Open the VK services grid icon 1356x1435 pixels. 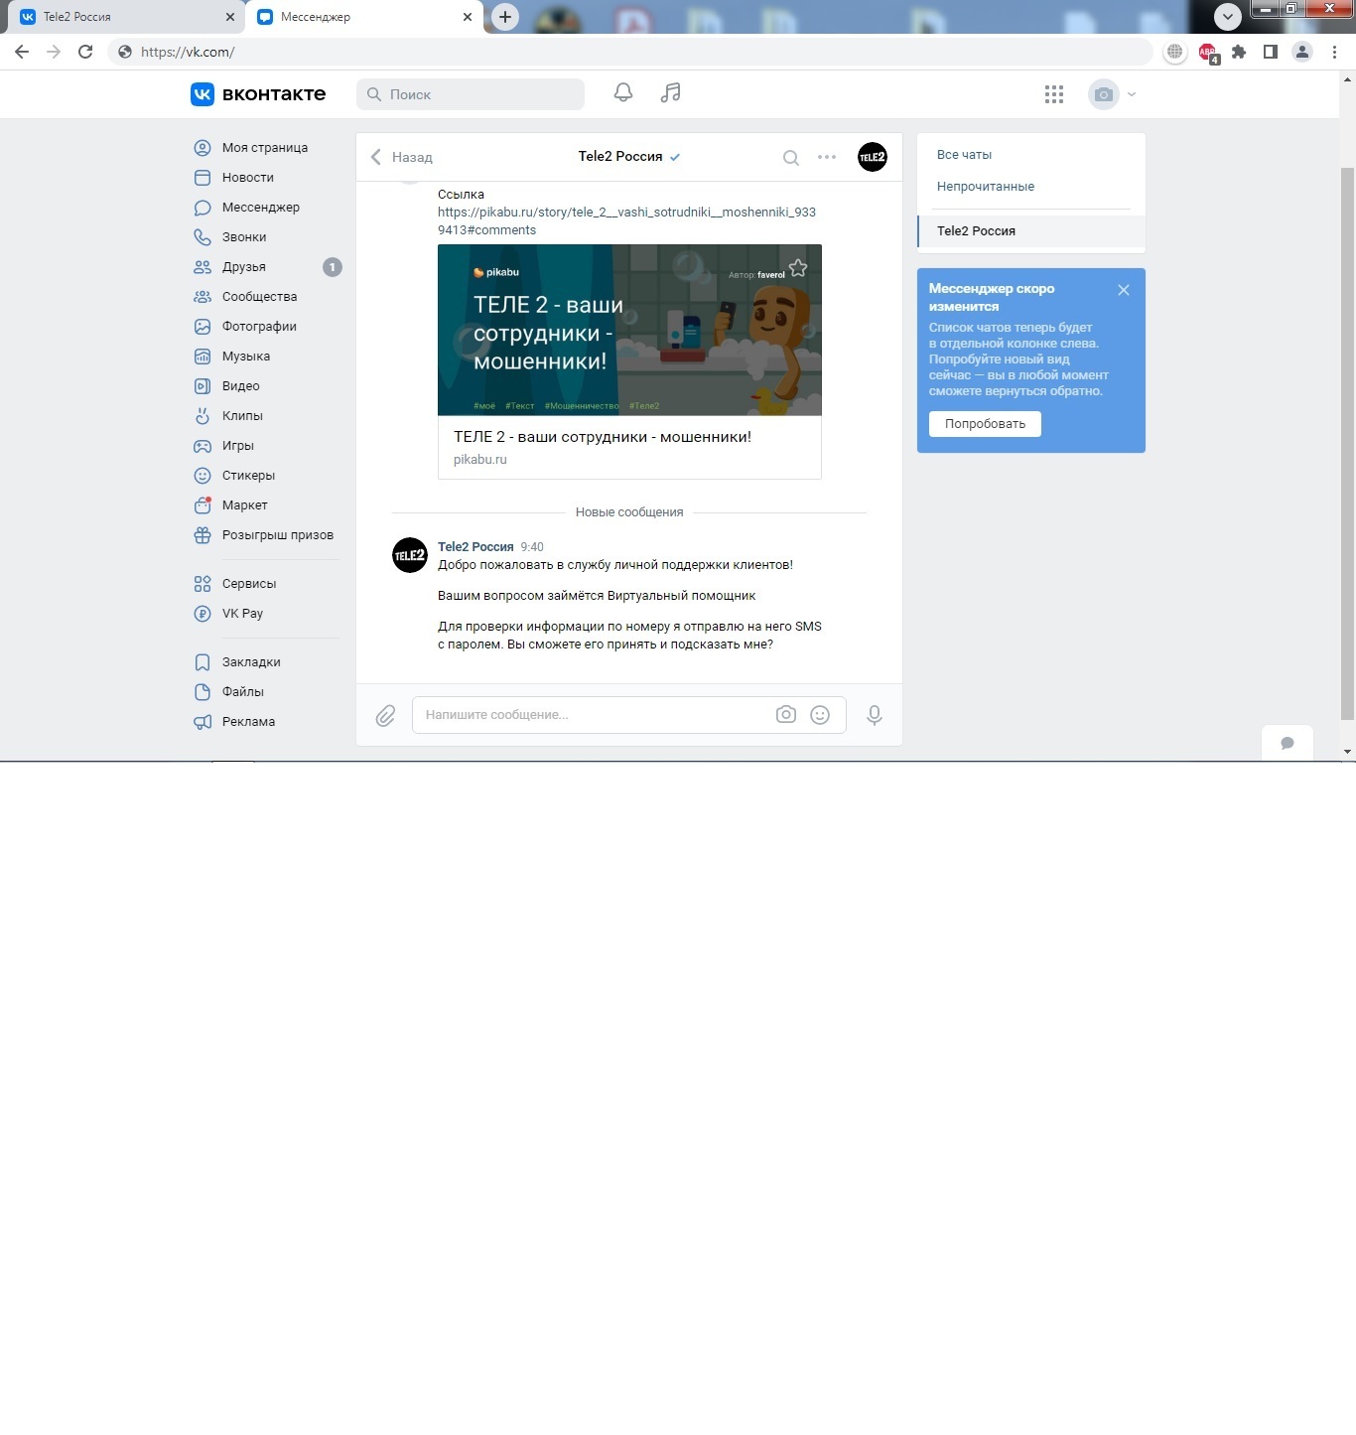coord(1054,94)
